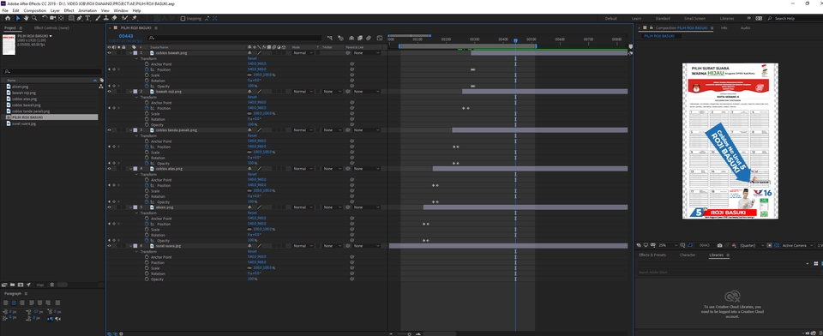This screenshot has width=823, height=336.
Task: Select the Eraser tool
Action: coord(114,18)
